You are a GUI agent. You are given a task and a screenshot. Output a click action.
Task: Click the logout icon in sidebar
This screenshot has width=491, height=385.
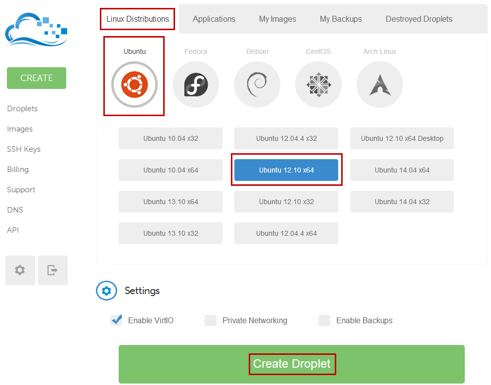(52, 270)
